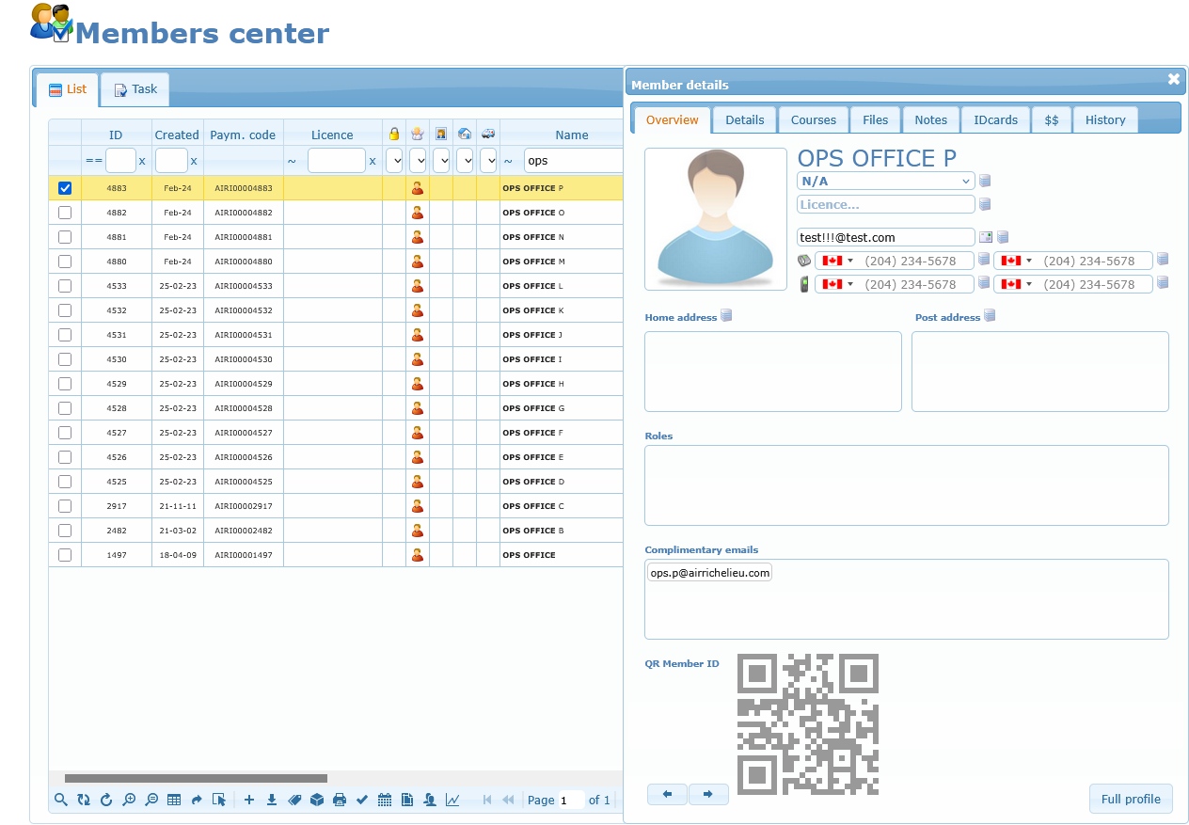Click the printer icon in bottom toolbar

pos(340,800)
